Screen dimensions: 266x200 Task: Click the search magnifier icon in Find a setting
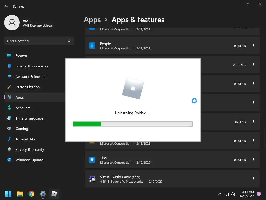tap(69, 41)
